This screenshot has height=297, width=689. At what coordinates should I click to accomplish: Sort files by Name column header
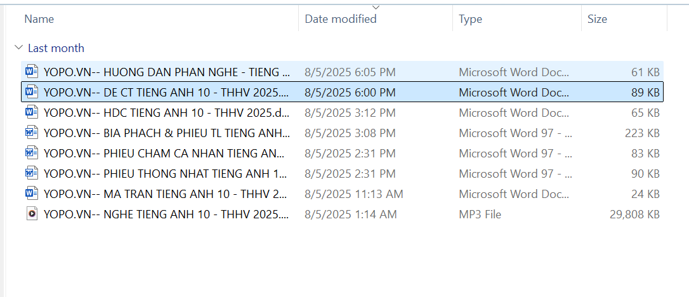pyautogui.click(x=39, y=19)
